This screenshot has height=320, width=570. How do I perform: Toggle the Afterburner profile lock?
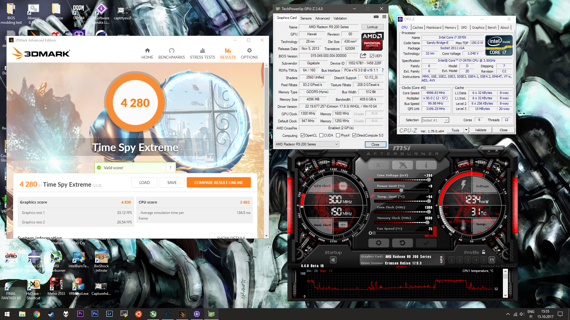484,252
